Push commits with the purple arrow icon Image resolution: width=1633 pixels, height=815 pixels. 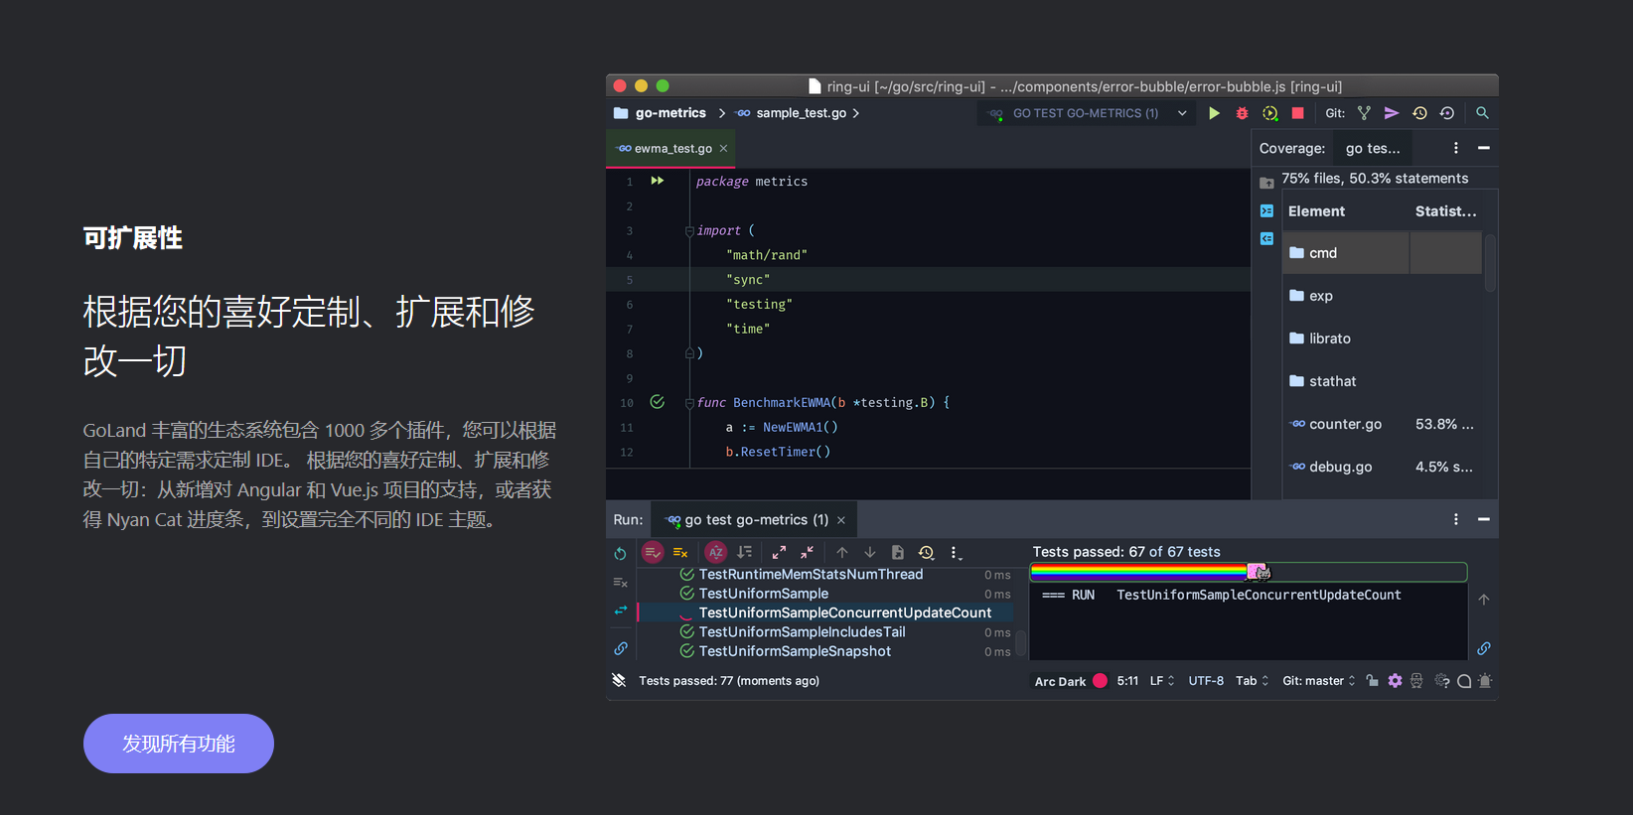pyautogui.click(x=1392, y=113)
